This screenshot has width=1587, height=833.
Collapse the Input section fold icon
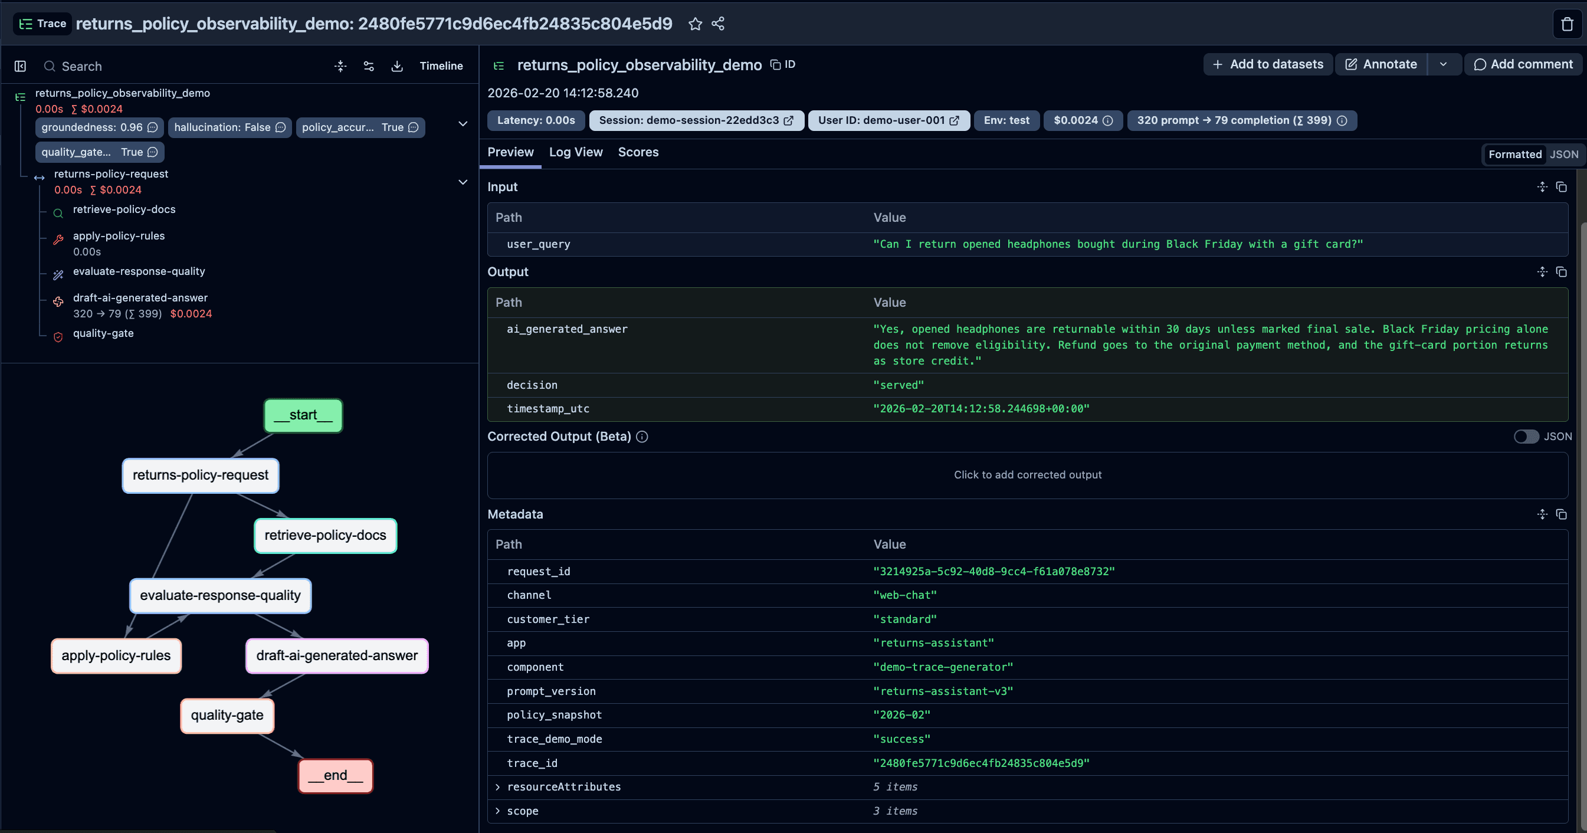click(1542, 186)
